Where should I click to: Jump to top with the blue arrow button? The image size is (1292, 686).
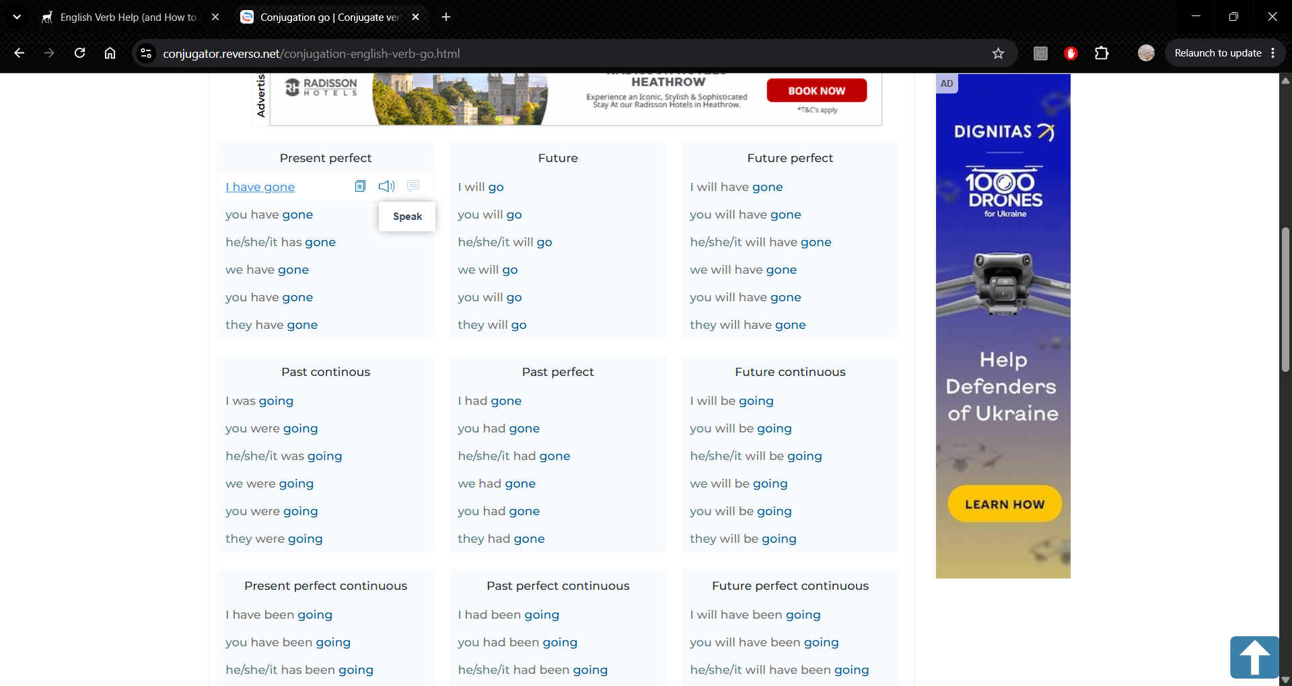point(1254,657)
